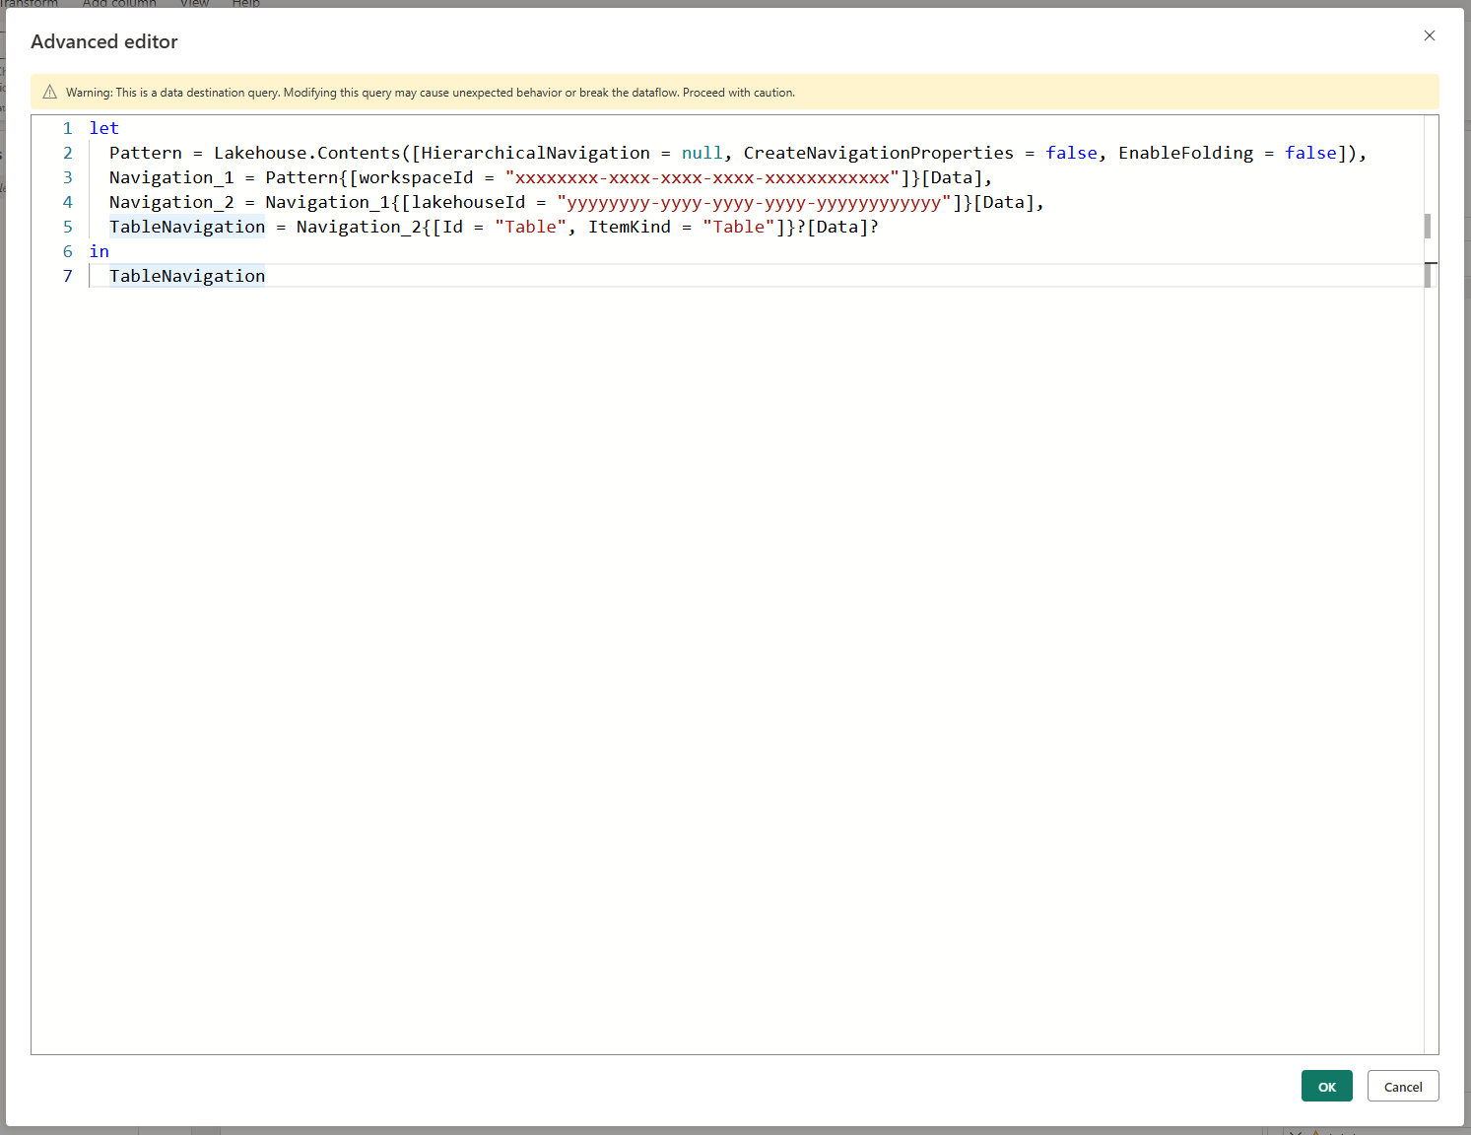Screen dimensions: 1471x1135
Task: Click the CreateNavigationProperties parameter
Action: tap(878, 153)
